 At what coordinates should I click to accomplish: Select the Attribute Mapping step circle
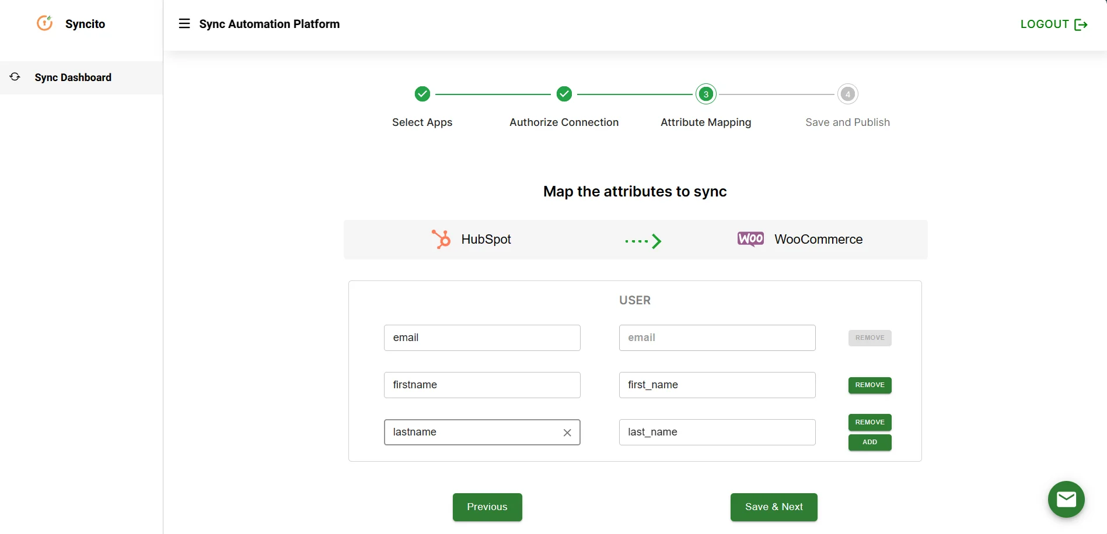pos(706,94)
